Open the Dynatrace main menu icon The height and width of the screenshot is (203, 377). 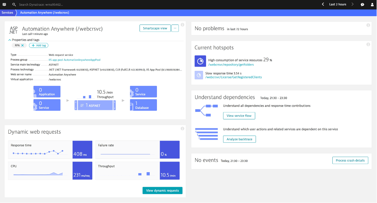click(4, 4)
